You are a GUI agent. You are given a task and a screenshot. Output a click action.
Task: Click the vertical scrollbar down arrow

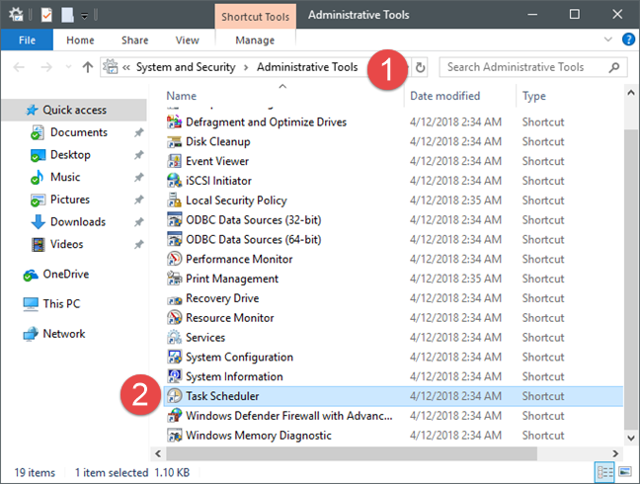point(631,438)
